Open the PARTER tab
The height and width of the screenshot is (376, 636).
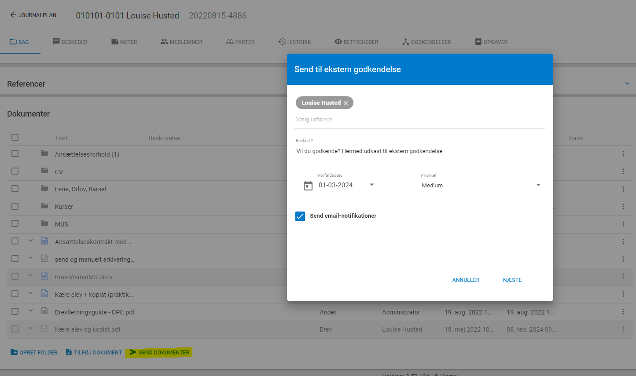(x=240, y=42)
